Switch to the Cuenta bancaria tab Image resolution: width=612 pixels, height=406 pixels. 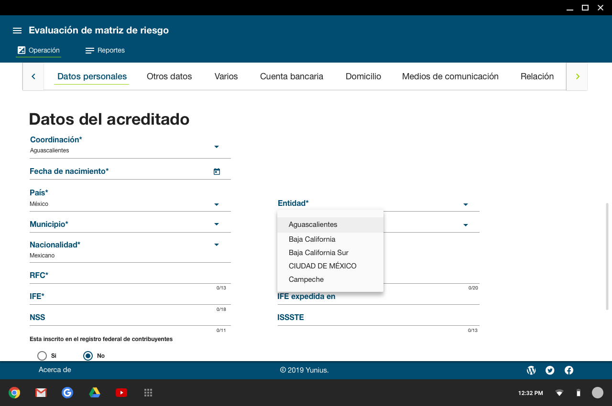click(291, 76)
